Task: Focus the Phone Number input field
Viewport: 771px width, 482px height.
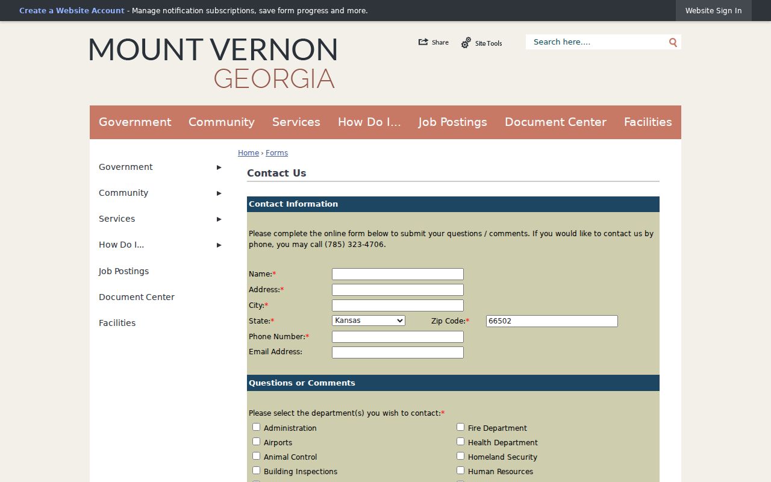Action: point(398,337)
